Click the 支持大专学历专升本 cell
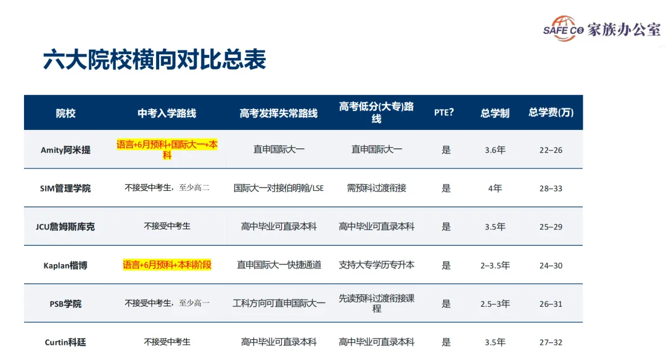666x364 pixels. pyautogui.click(x=376, y=265)
